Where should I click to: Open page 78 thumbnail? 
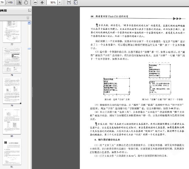click(12, 60)
